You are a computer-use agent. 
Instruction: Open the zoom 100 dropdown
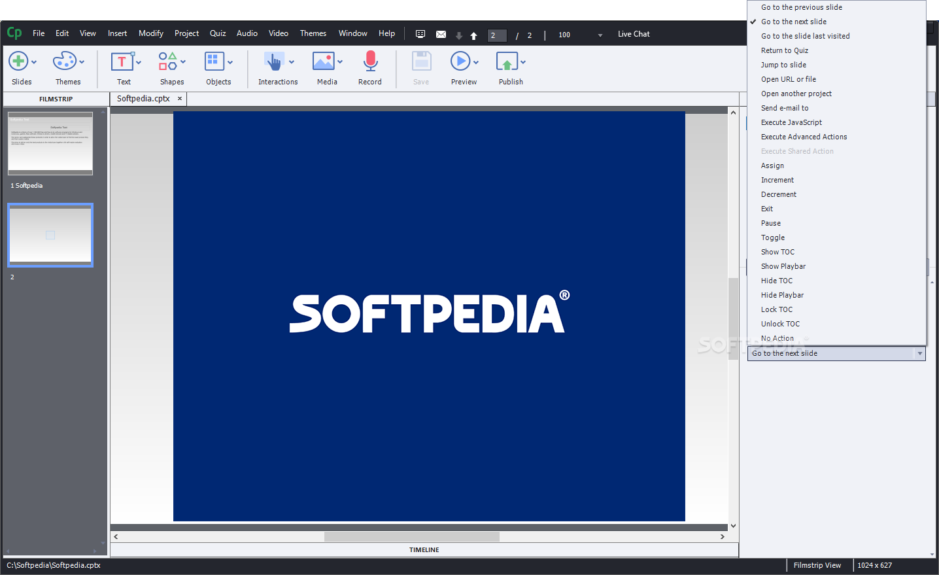point(600,35)
